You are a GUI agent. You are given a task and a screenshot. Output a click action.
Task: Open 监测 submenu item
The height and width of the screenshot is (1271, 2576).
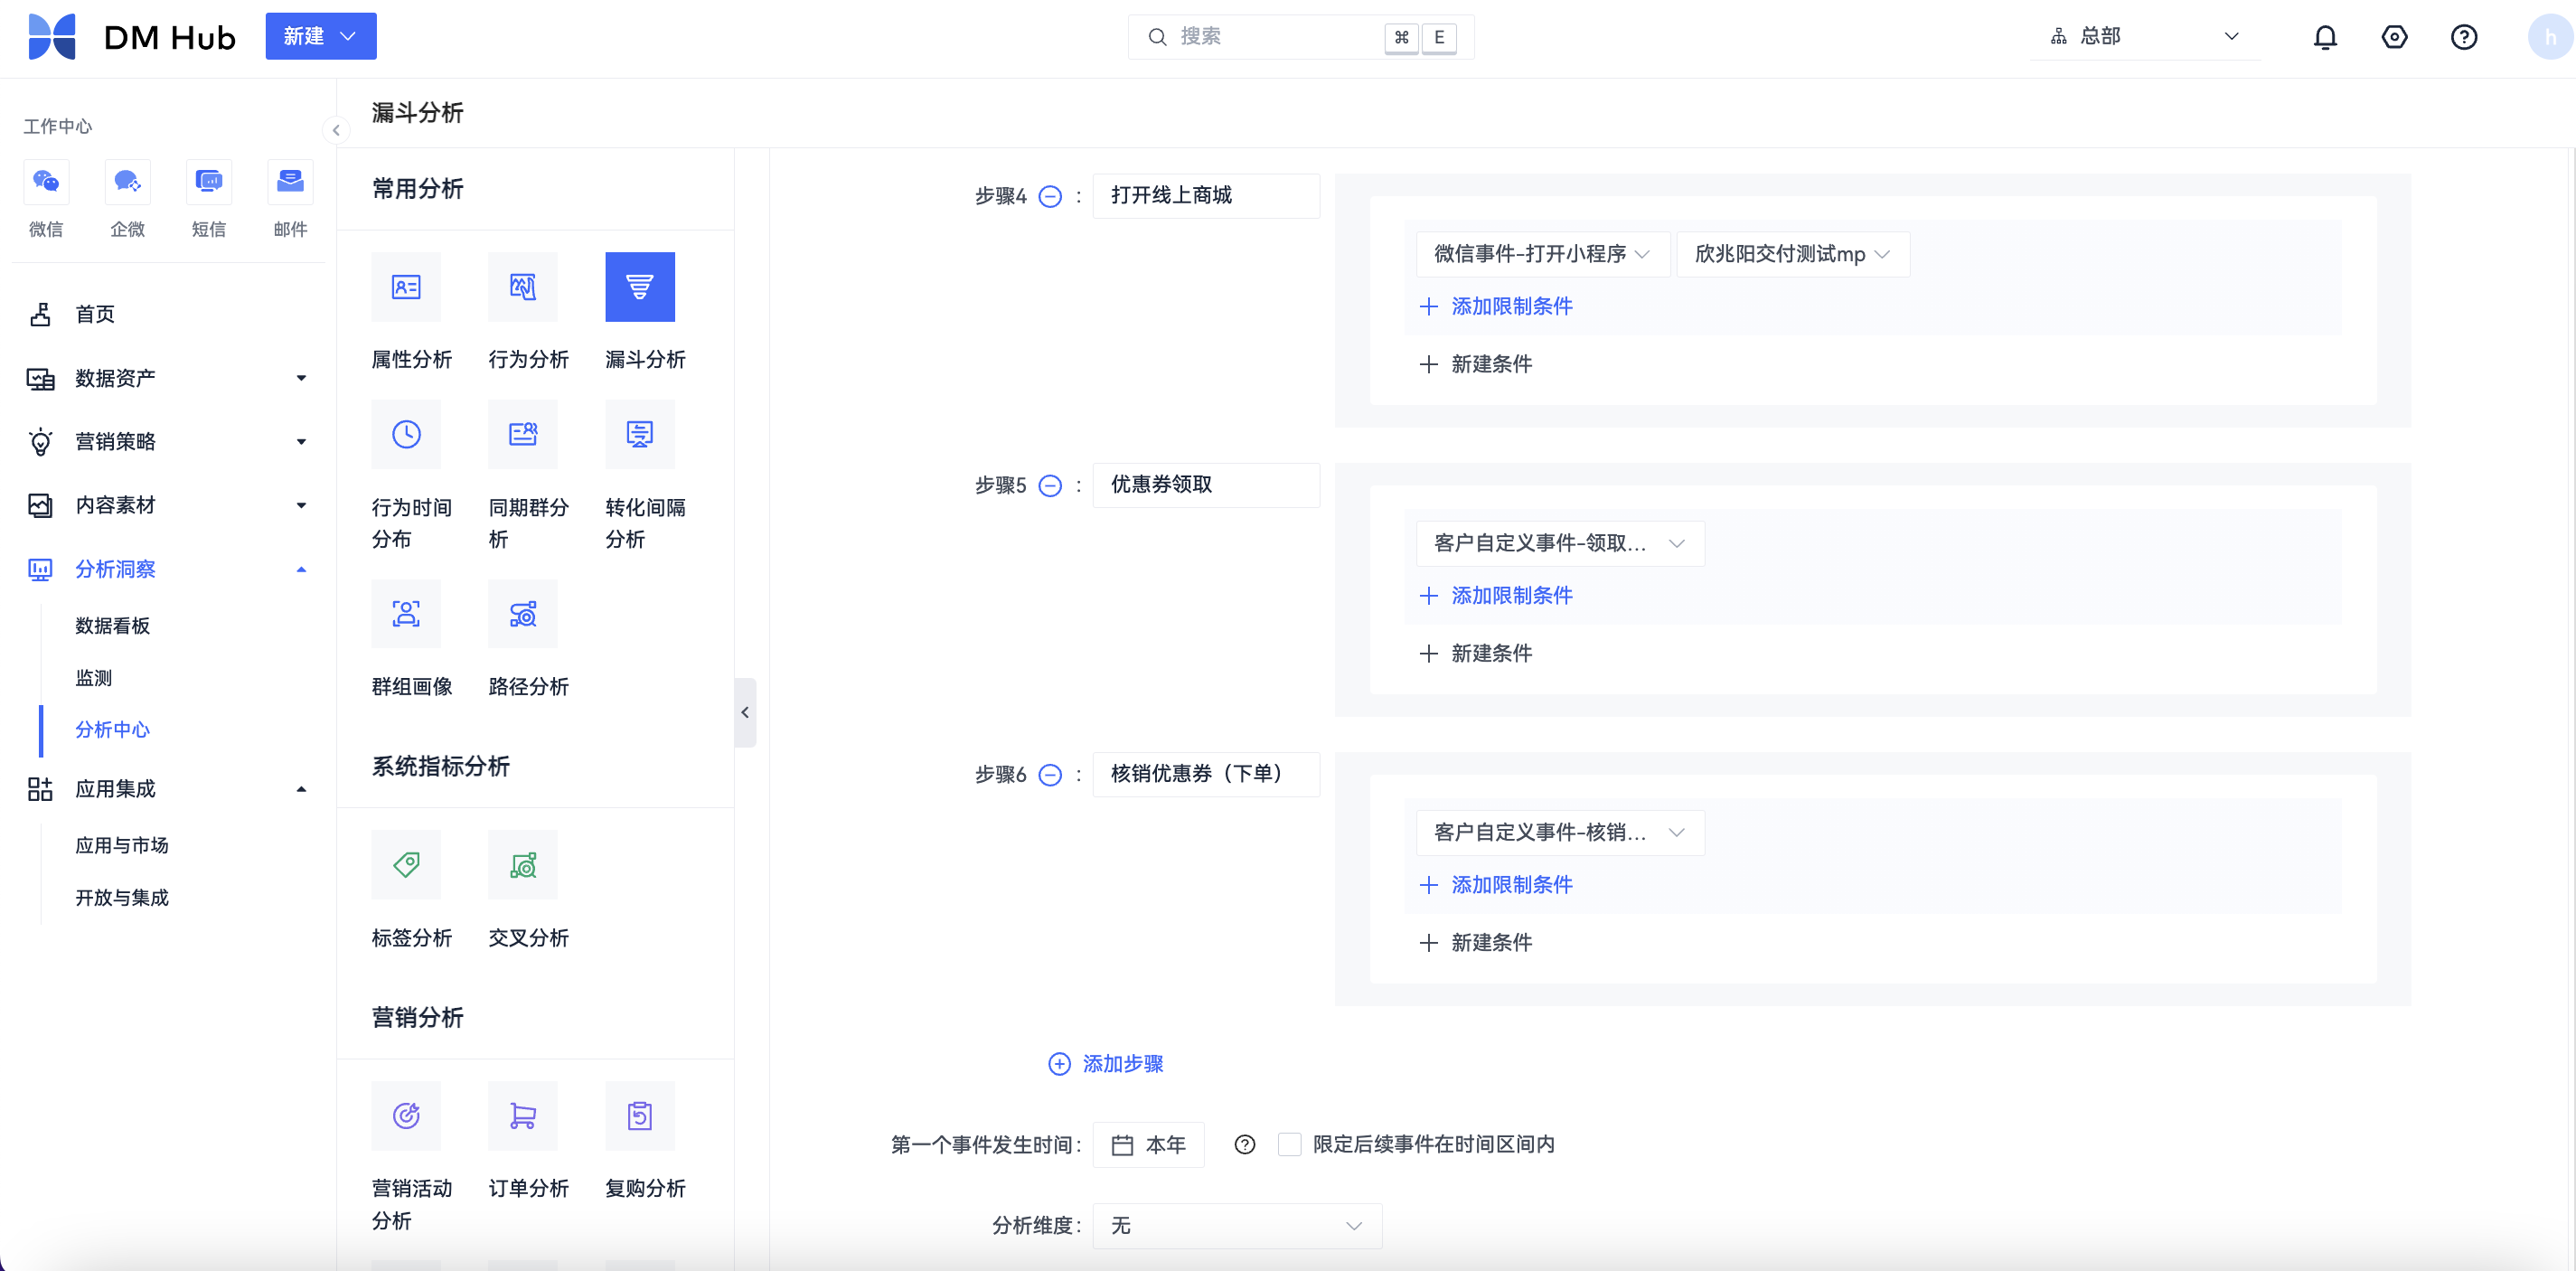point(93,677)
